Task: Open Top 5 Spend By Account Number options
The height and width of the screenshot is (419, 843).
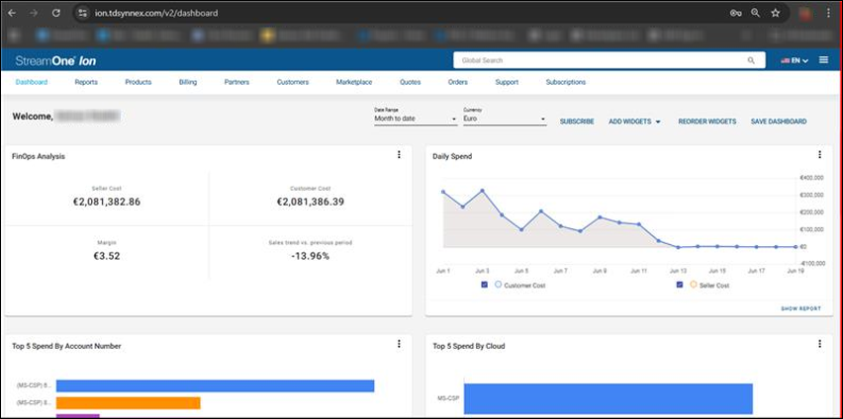Action: point(399,344)
